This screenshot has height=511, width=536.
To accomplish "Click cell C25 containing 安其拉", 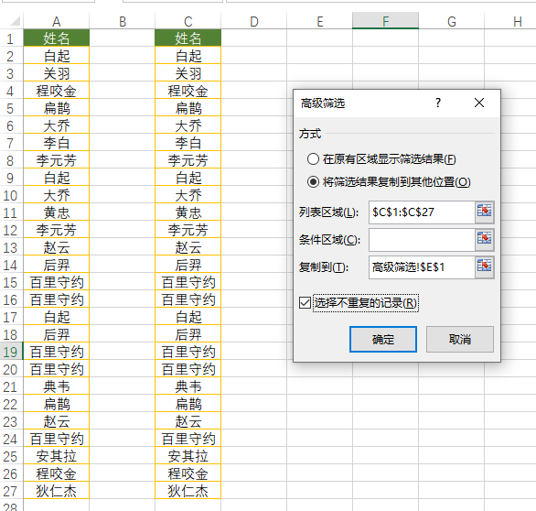I will point(188,456).
